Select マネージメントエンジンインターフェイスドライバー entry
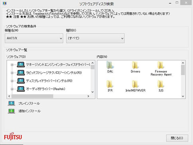 [58, 65]
